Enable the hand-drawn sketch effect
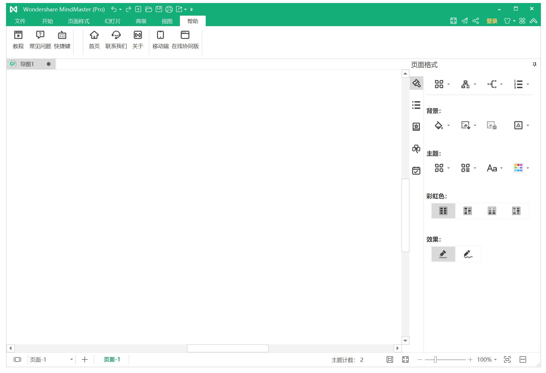Viewport: 546px width, 373px height. click(468, 254)
